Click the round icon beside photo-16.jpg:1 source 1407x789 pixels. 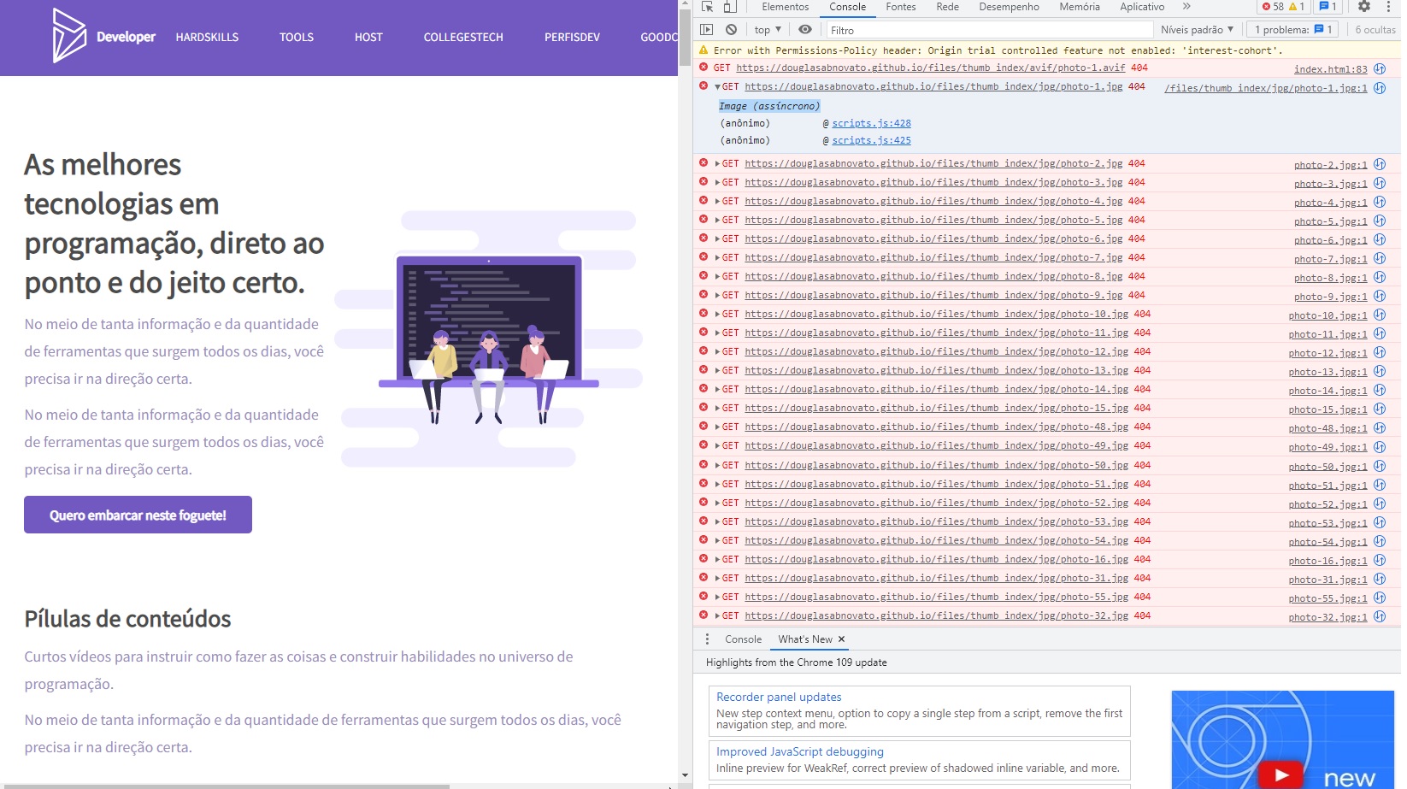(x=1380, y=560)
